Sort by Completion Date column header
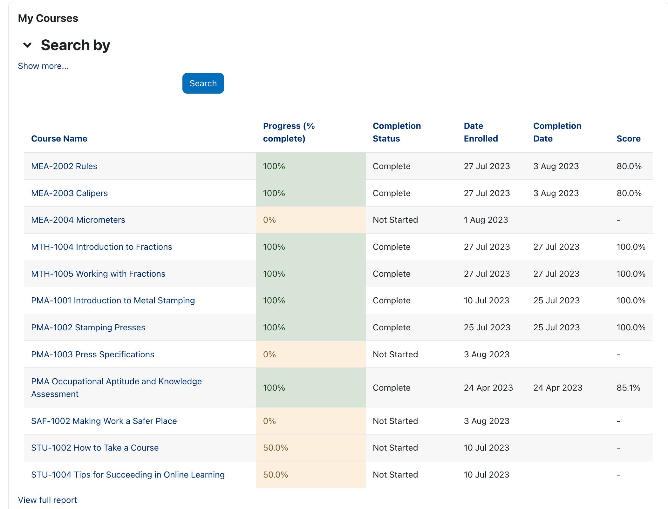Viewport: 668px width, 509px height. [557, 132]
